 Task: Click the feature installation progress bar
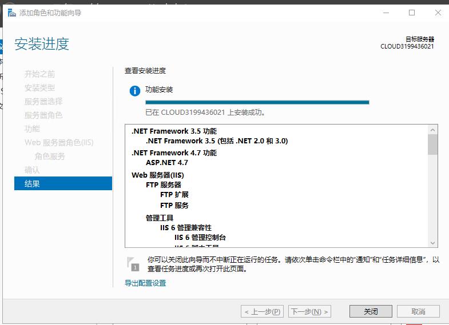[x=257, y=102]
